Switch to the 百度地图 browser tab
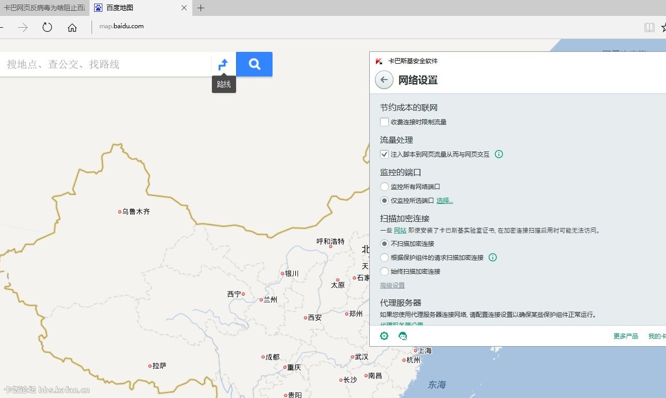 tap(140, 8)
